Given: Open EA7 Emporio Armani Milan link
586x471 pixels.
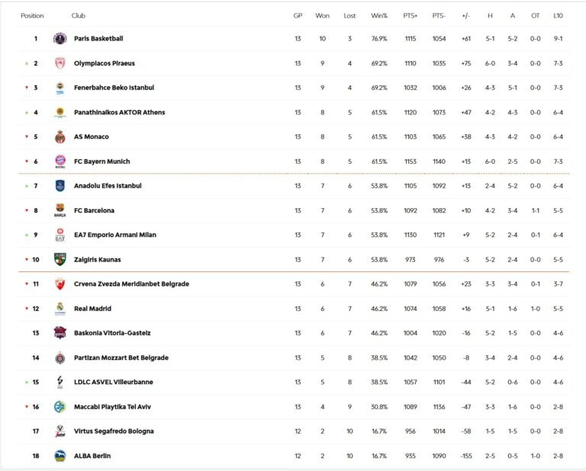Looking at the screenshot, I should (x=114, y=235).
